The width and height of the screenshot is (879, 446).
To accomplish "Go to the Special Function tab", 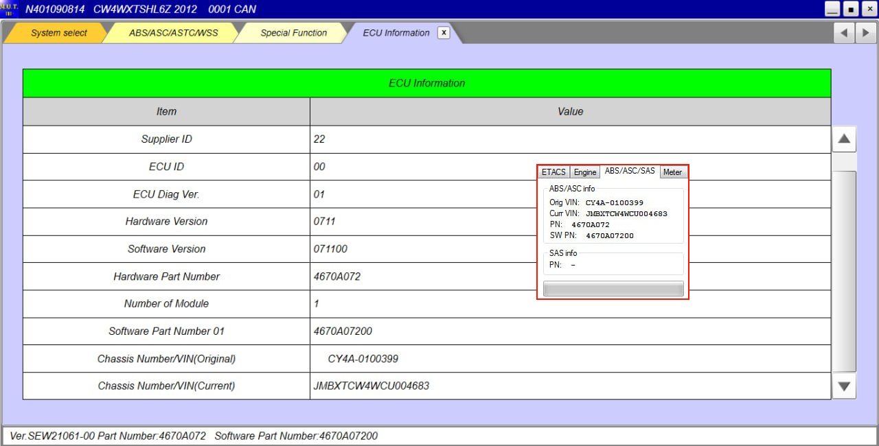I will pyautogui.click(x=293, y=33).
